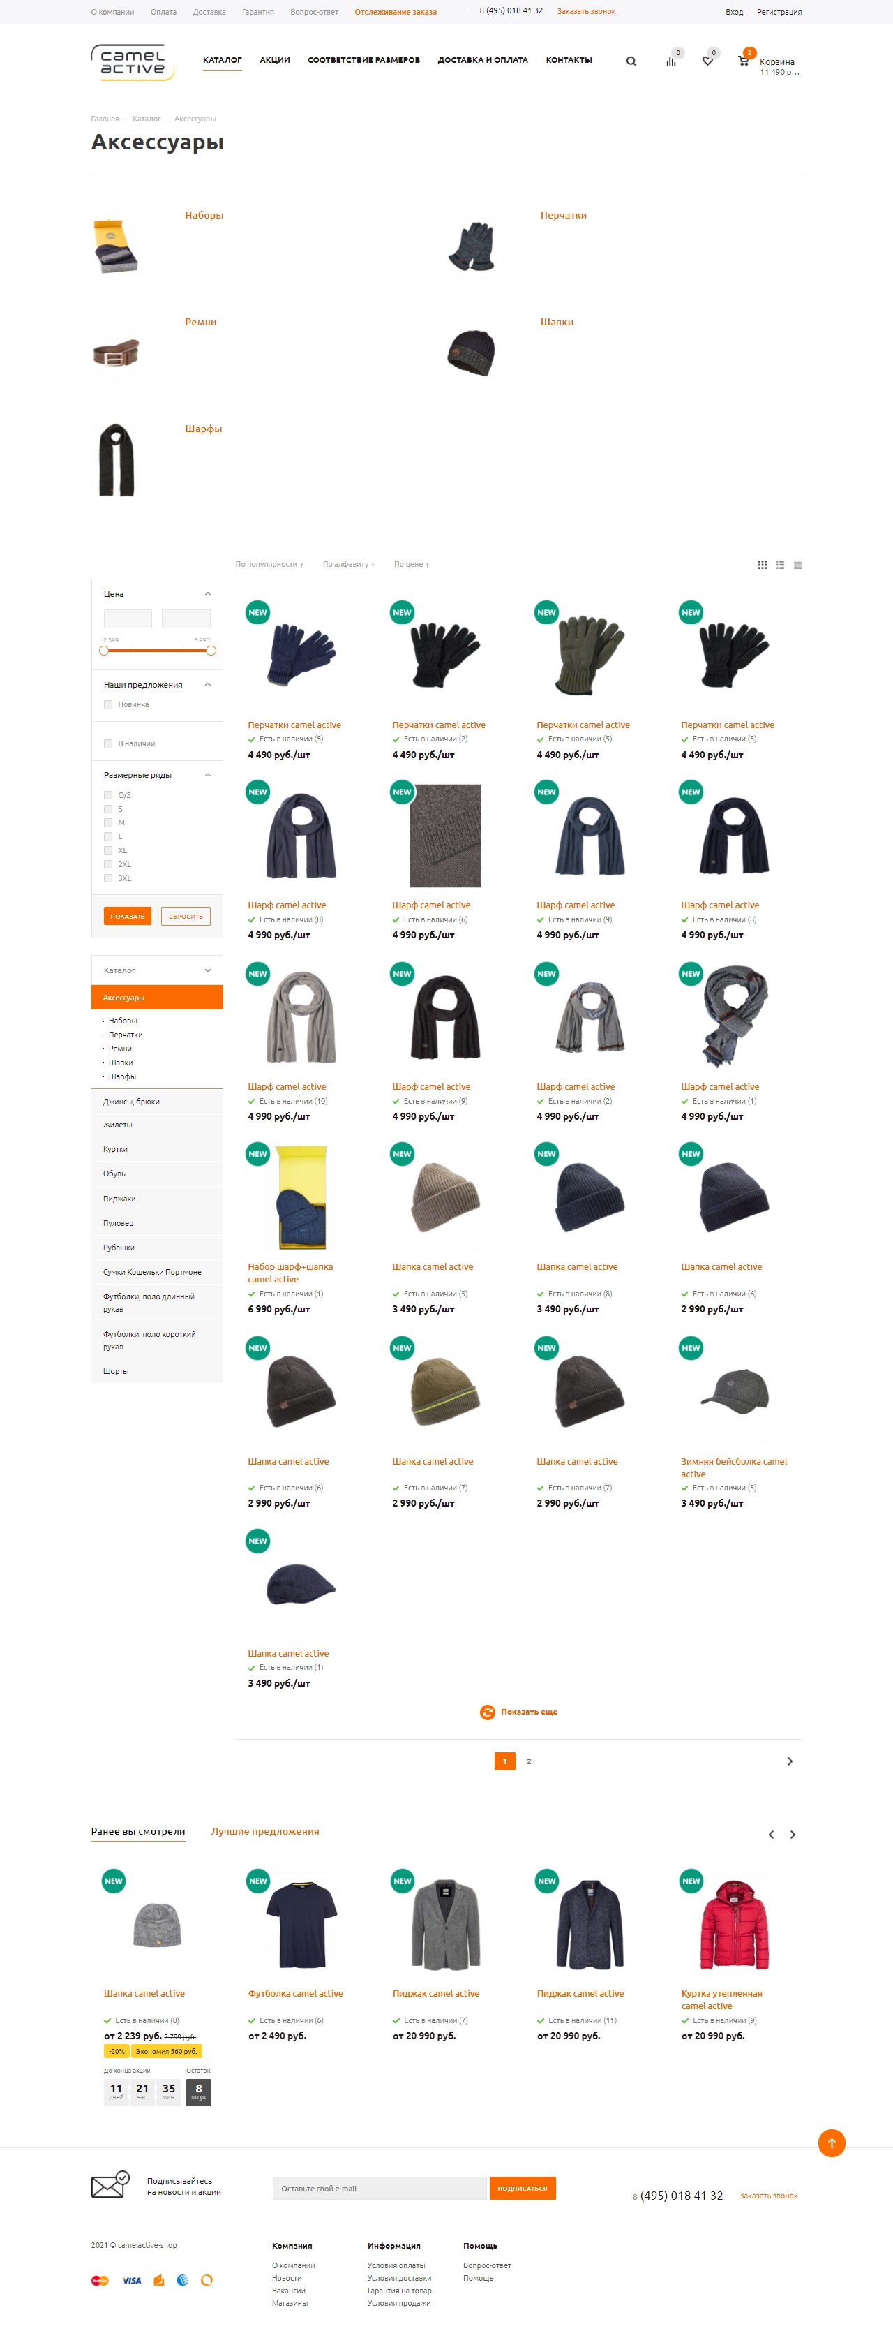Image resolution: width=893 pixels, height=2338 pixels.
Task: Tick the XL size checkbox
Action: [x=108, y=850]
